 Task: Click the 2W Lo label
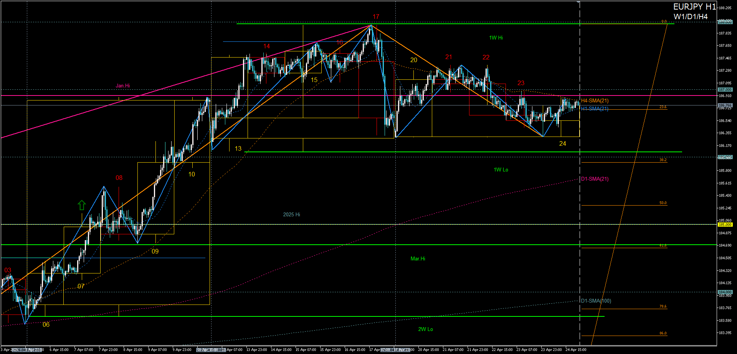tap(425, 329)
